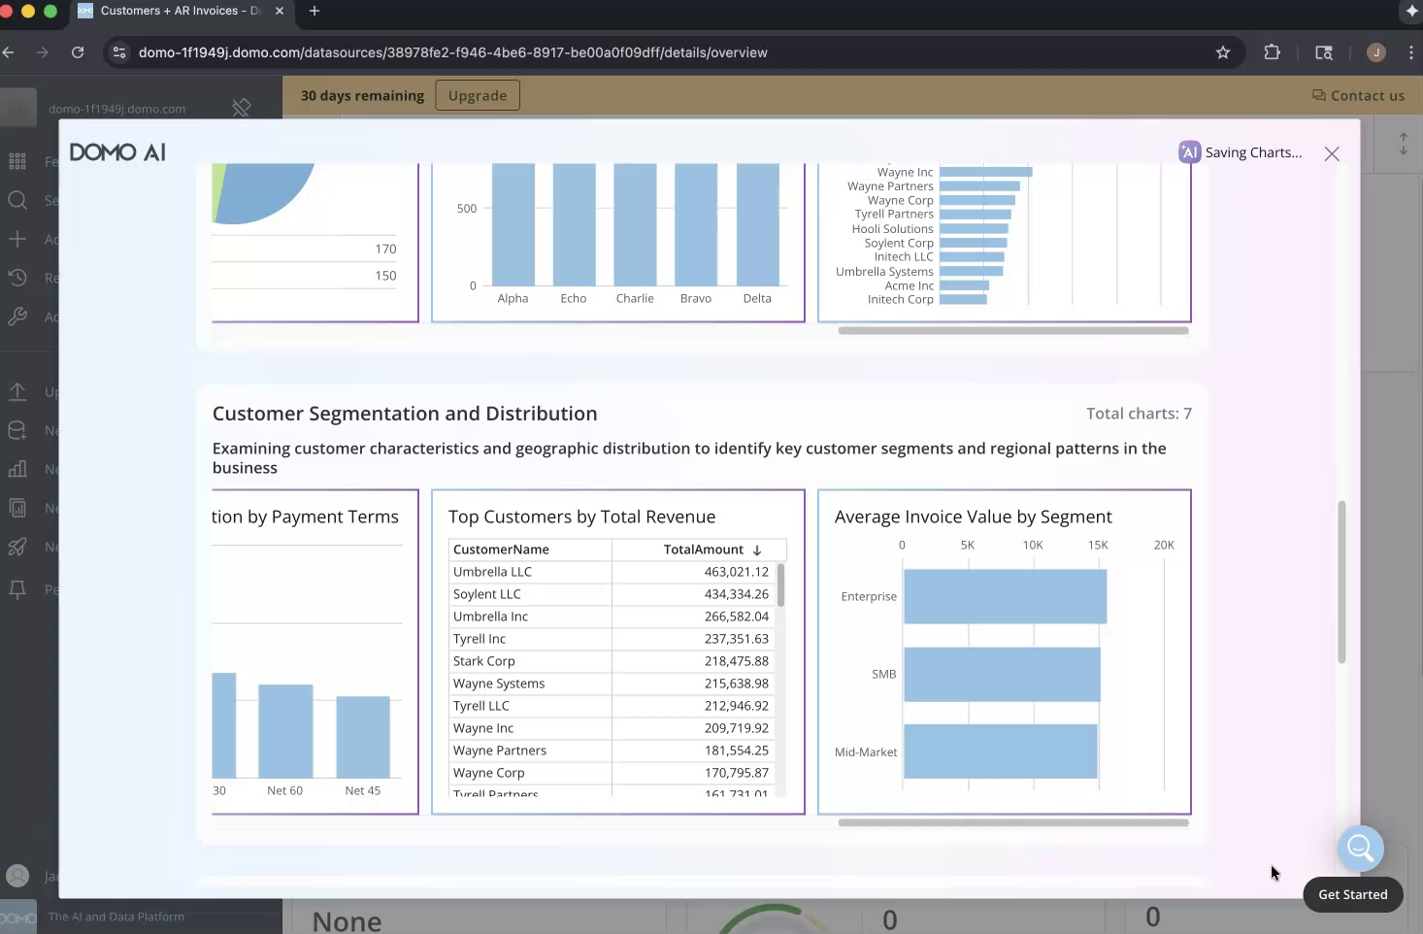Click the upload arrow icon in sidebar
This screenshot has height=934, width=1423.
click(17, 391)
